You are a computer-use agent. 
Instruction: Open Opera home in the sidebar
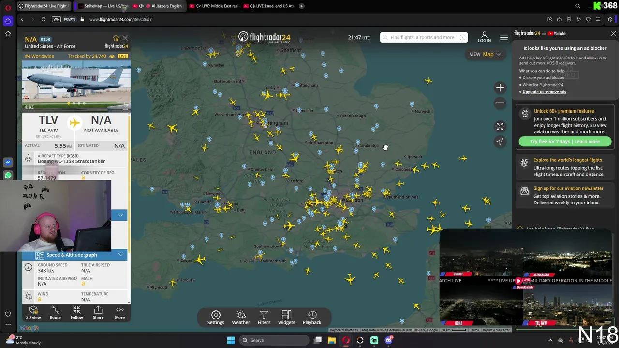[8, 21]
